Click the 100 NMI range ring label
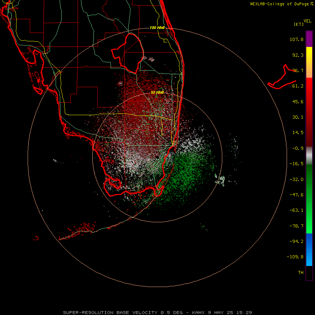The image size is (315, 315). click(157, 28)
